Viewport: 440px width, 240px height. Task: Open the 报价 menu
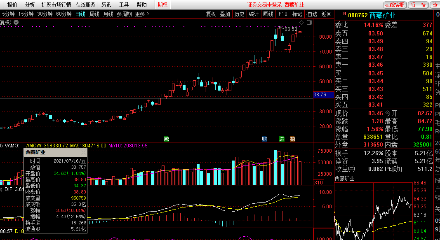12,5
